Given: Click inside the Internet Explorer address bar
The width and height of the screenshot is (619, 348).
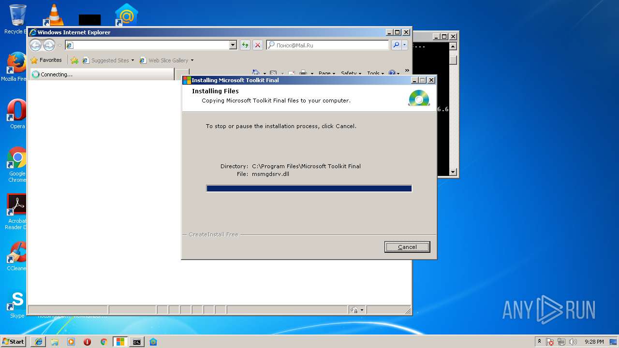Looking at the screenshot, I should [147, 45].
